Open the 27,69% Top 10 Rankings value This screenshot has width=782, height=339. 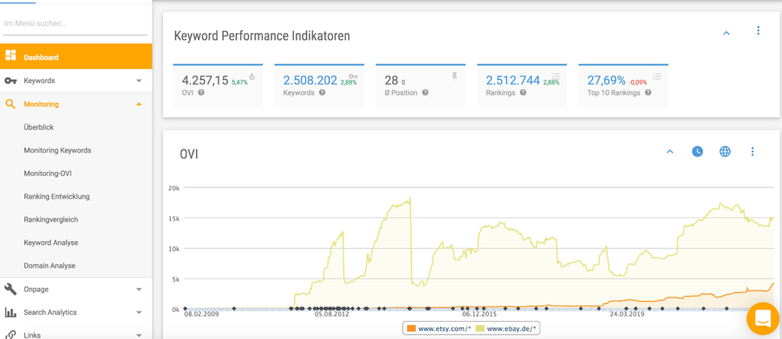click(x=606, y=80)
